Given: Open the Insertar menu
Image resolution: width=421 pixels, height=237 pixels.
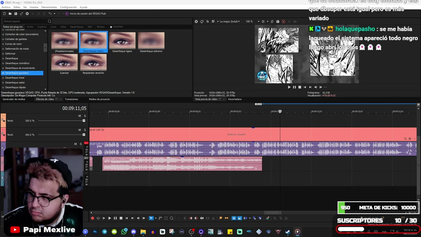Looking at the screenshot, I should point(34,7).
